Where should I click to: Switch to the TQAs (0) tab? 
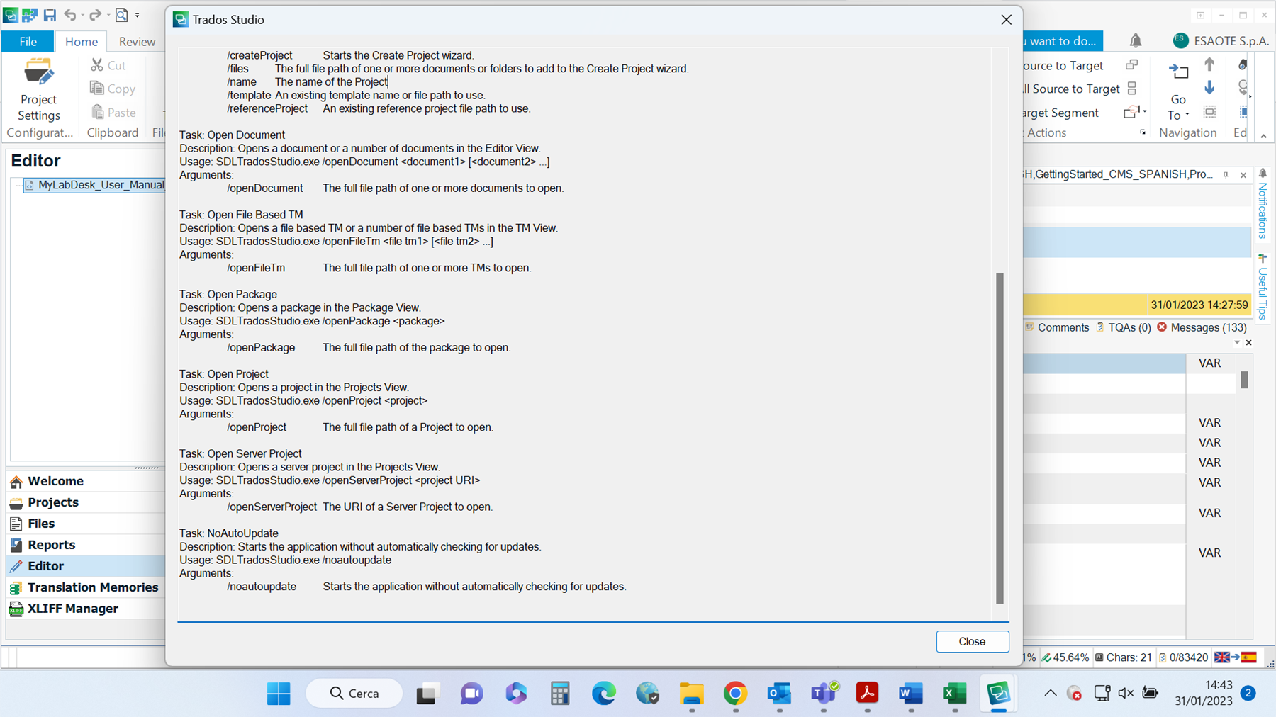(1124, 327)
